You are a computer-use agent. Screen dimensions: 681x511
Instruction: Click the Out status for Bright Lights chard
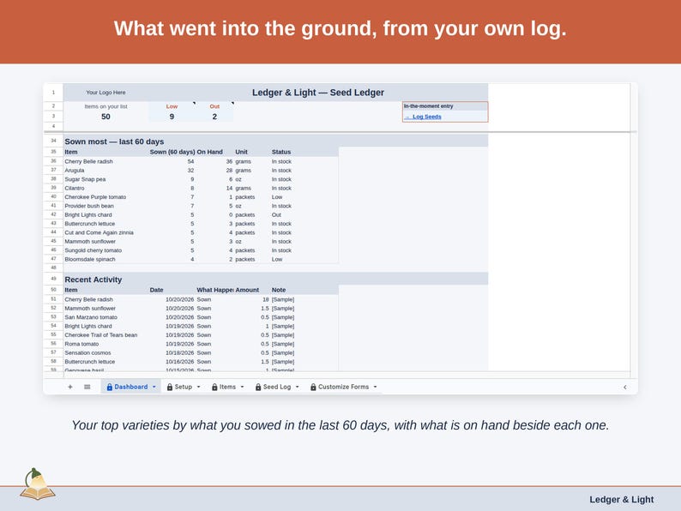(276, 215)
